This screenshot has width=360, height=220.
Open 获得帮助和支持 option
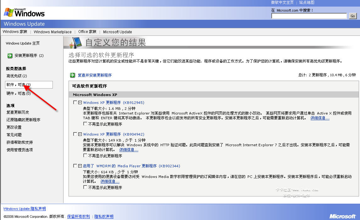pos(20,142)
